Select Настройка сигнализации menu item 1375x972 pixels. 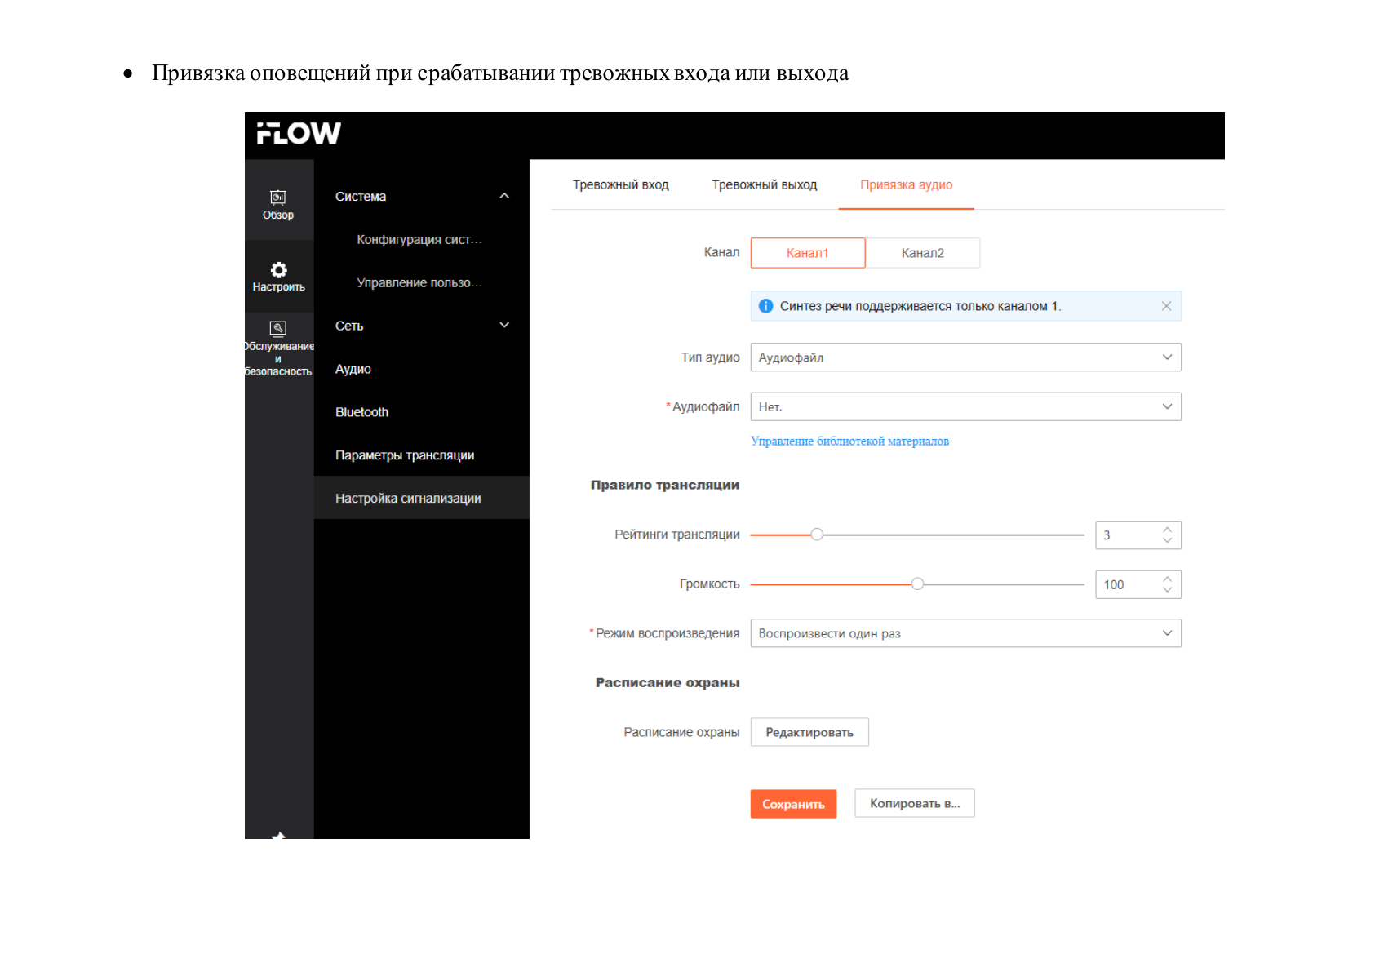(x=421, y=498)
